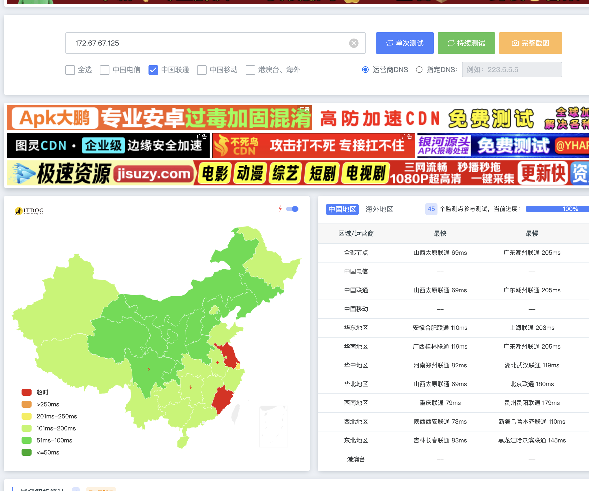Toggle the 101ms–200ms legend swatch

pyautogui.click(x=27, y=428)
